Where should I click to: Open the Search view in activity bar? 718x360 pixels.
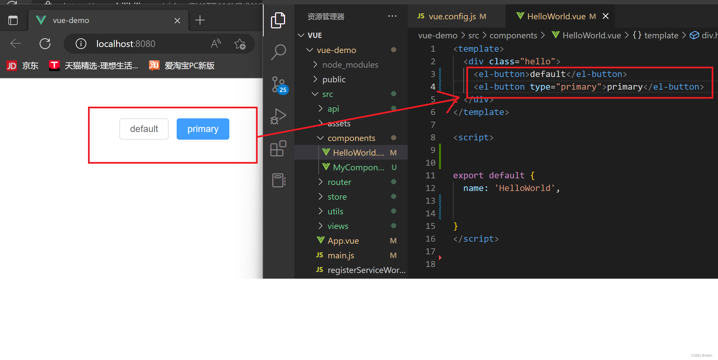[278, 52]
